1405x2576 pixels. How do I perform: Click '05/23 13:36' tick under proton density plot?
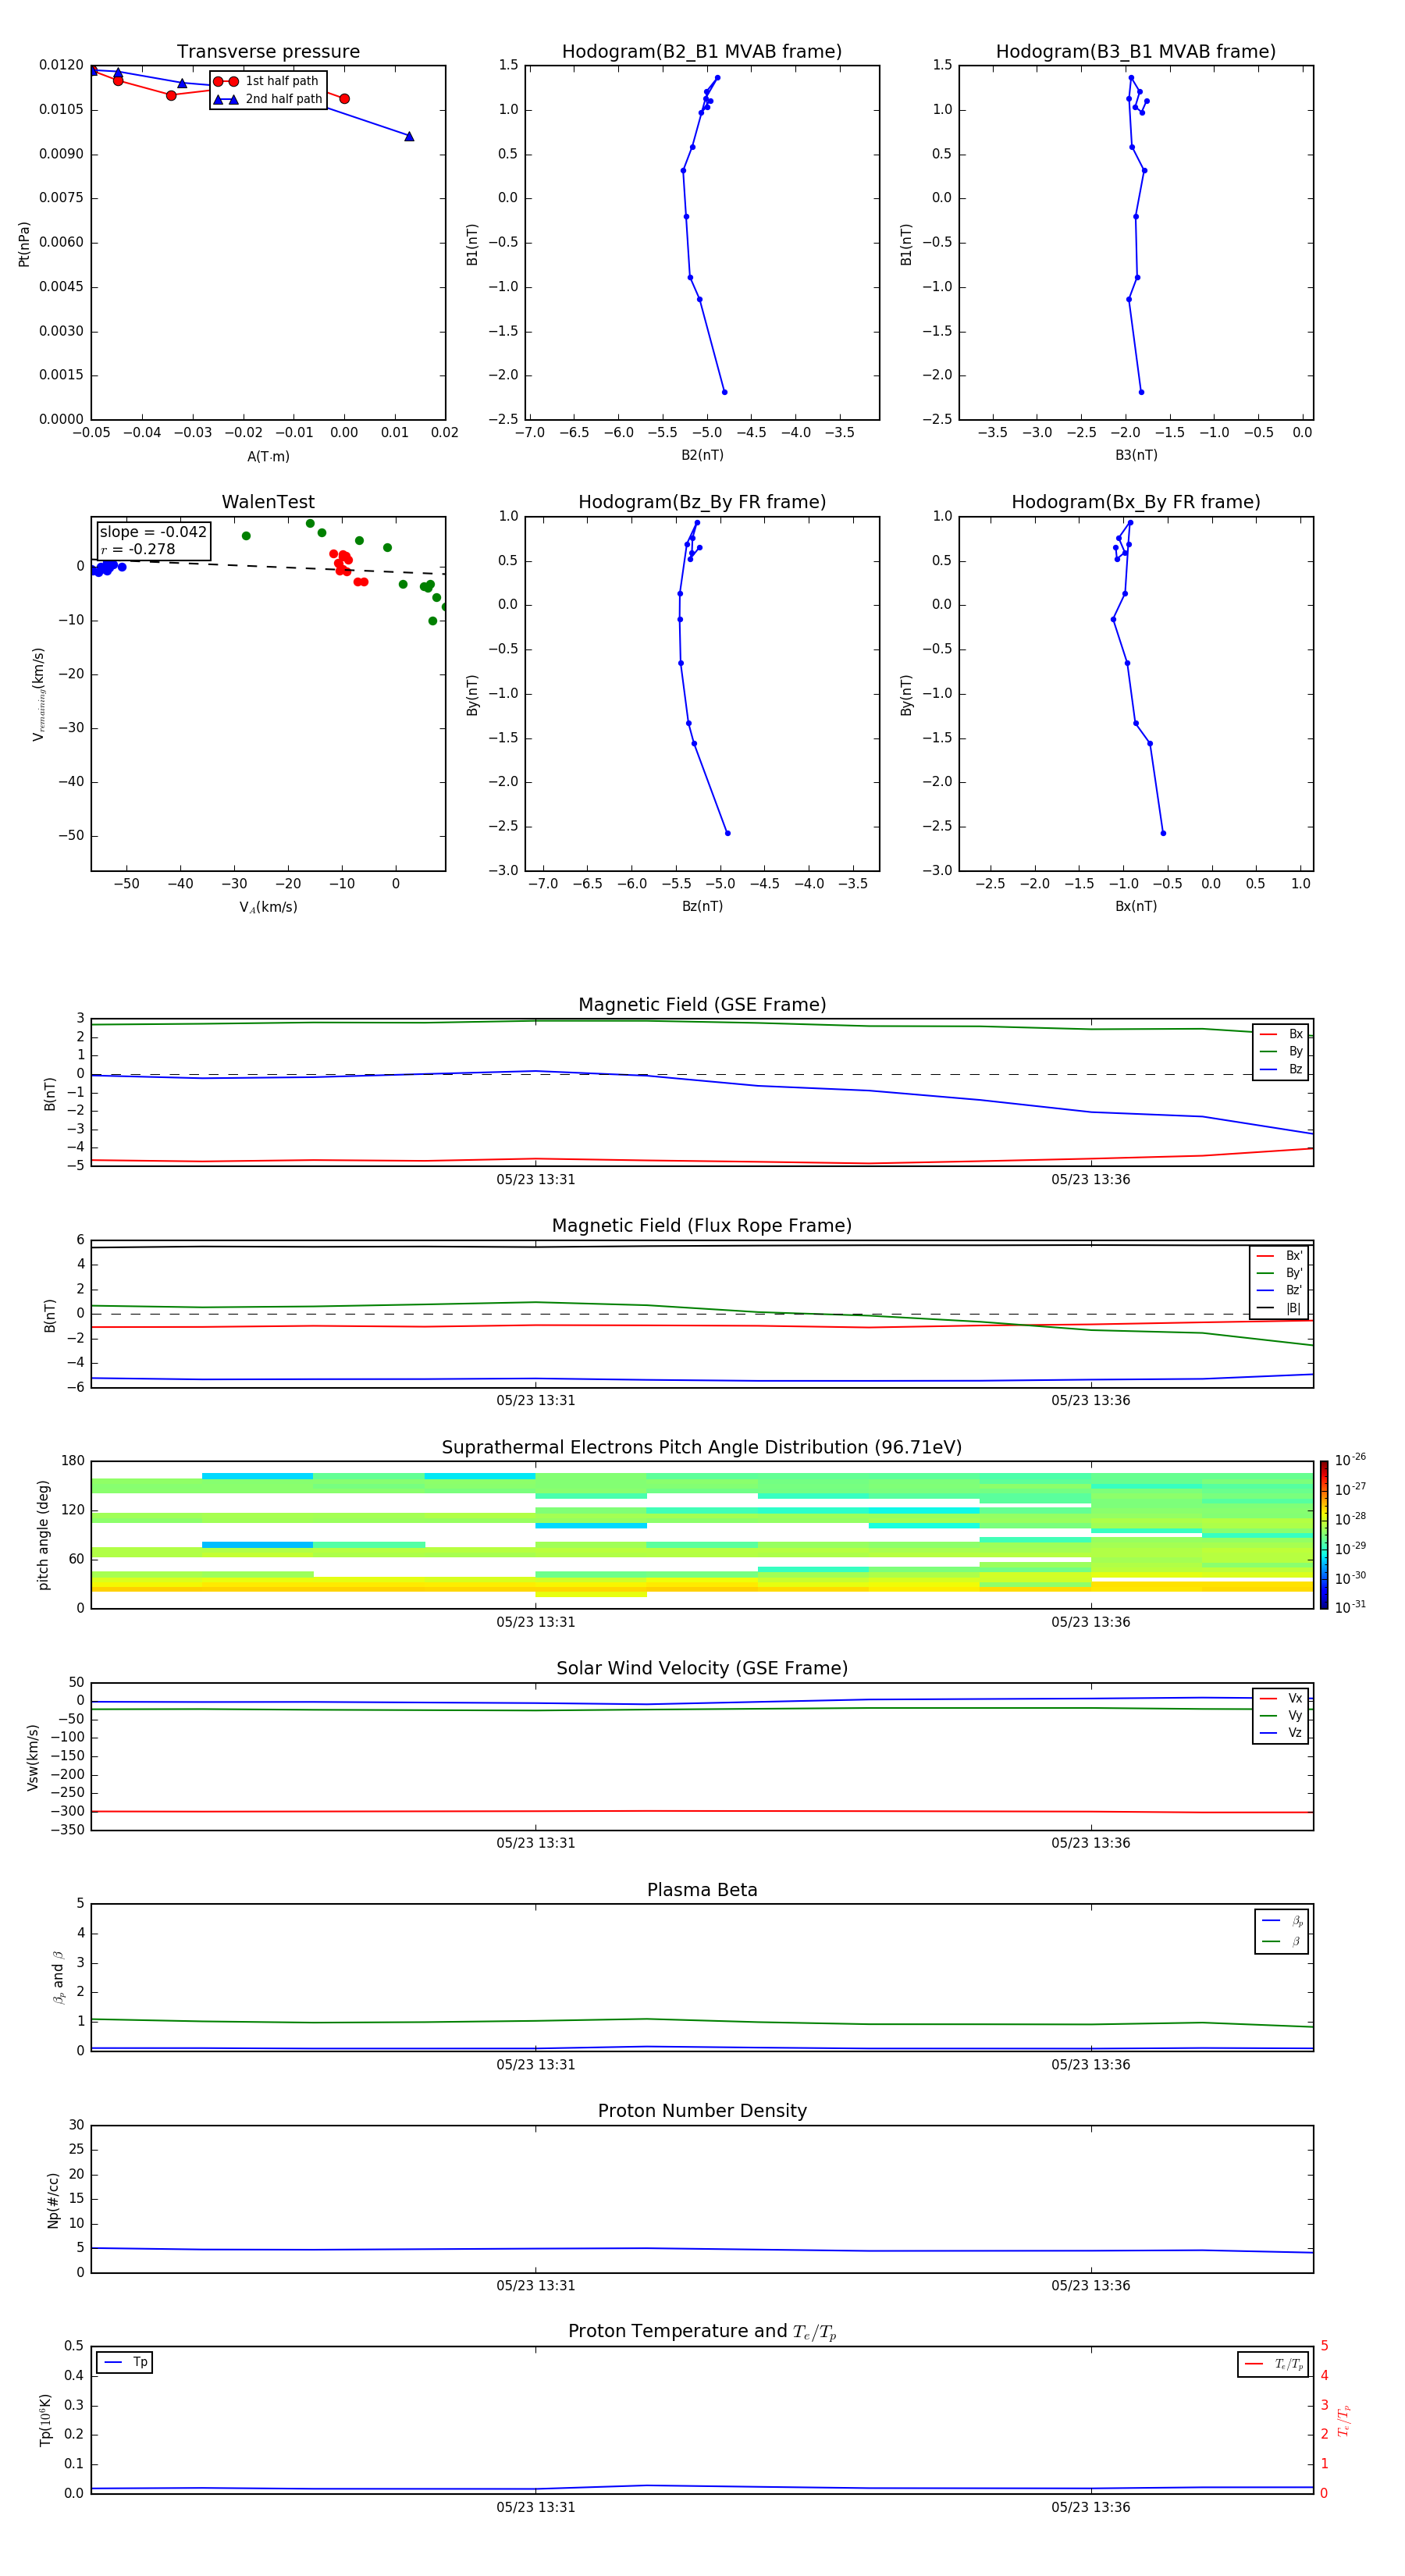coord(1091,2286)
